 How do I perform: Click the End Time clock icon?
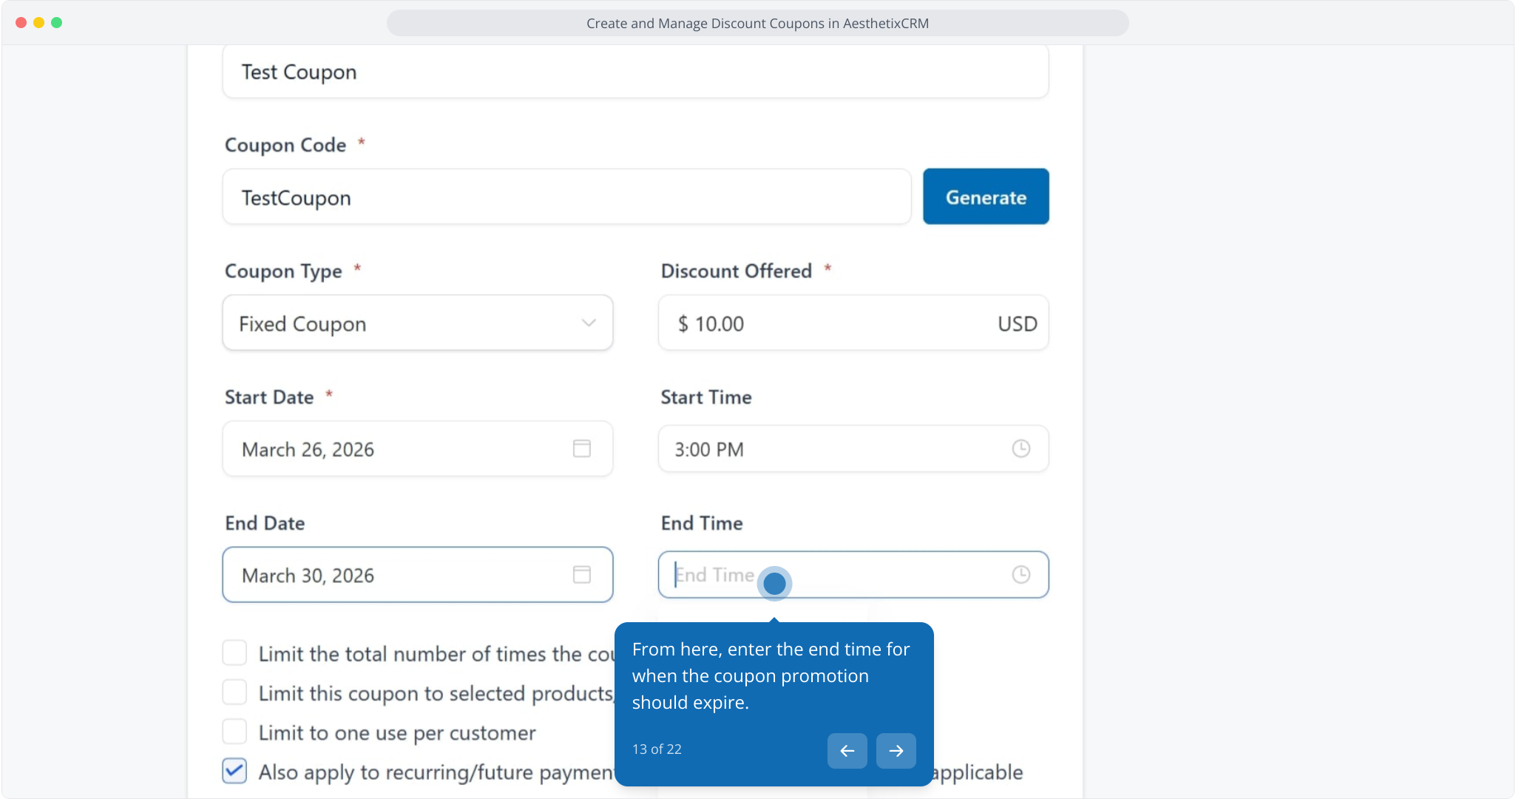coord(1021,575)
